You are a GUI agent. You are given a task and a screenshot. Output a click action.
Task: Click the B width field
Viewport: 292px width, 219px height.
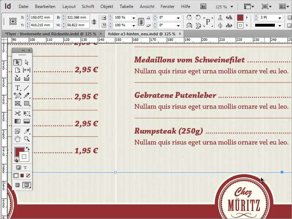click(78, 18)
